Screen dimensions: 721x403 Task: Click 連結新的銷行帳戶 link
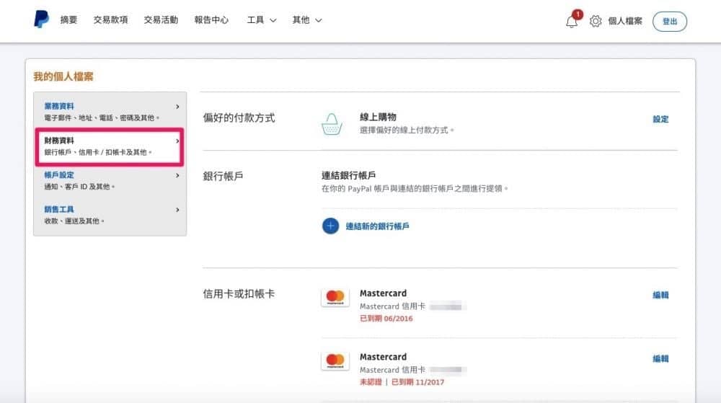click(377, 226)
